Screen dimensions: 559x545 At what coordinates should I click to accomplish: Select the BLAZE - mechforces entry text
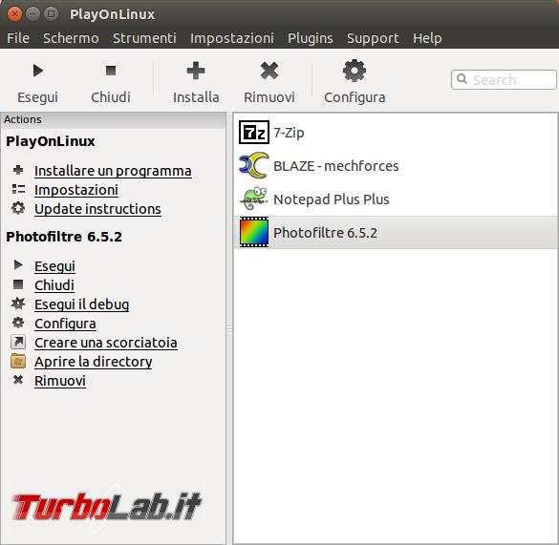[x=335, y=166]
